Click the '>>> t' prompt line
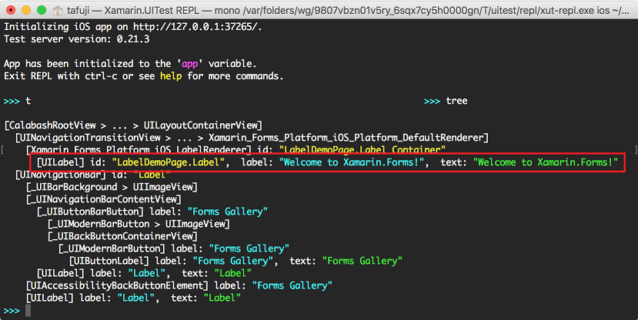The height and width of the screenshot is (320, 638). click(x=17, y=101)
